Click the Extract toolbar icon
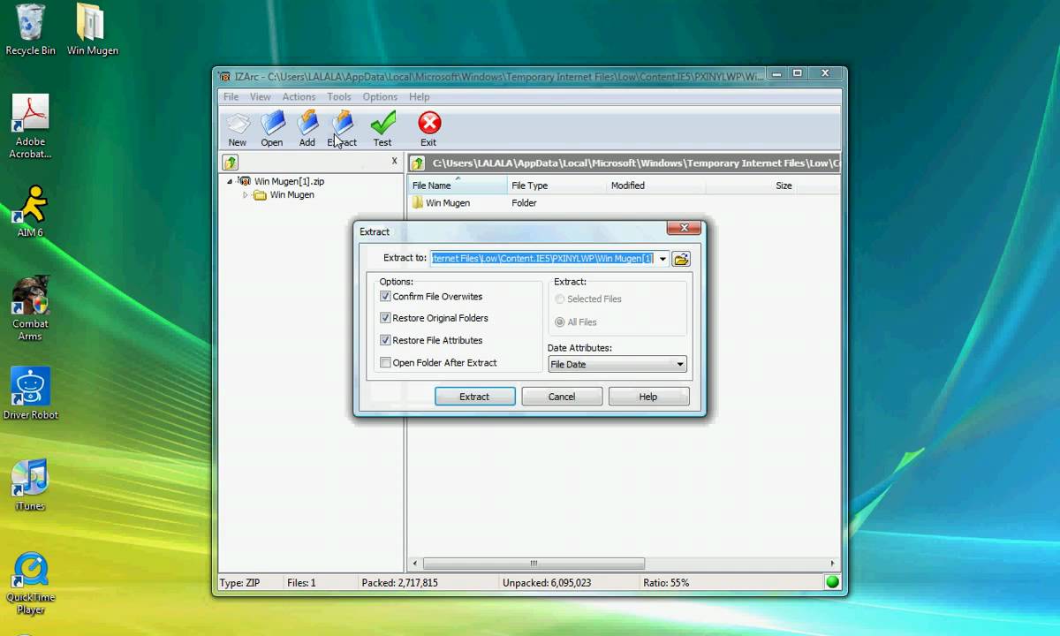Screen dimensions: 1060x636 click(342, 129)
